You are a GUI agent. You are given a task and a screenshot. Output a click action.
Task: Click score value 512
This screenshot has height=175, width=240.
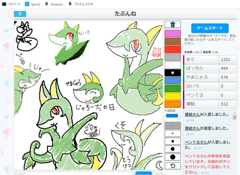point(224,104)
